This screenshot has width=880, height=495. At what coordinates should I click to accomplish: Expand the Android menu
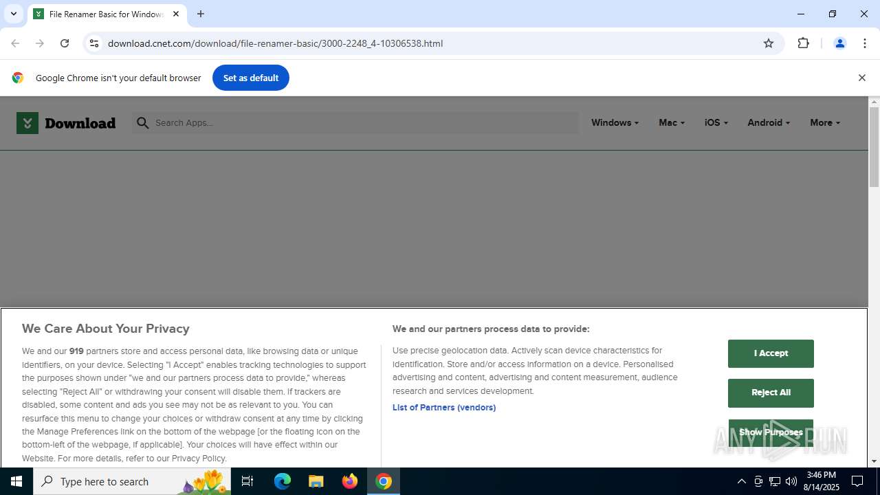tap(769, 122)
